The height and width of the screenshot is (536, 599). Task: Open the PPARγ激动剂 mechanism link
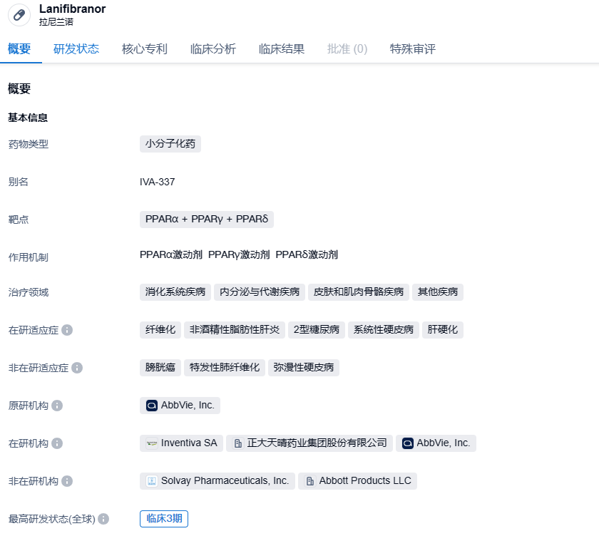(239, 254)
